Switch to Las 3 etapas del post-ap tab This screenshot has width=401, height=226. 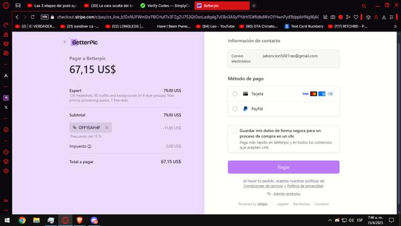[x=53, y=6]
